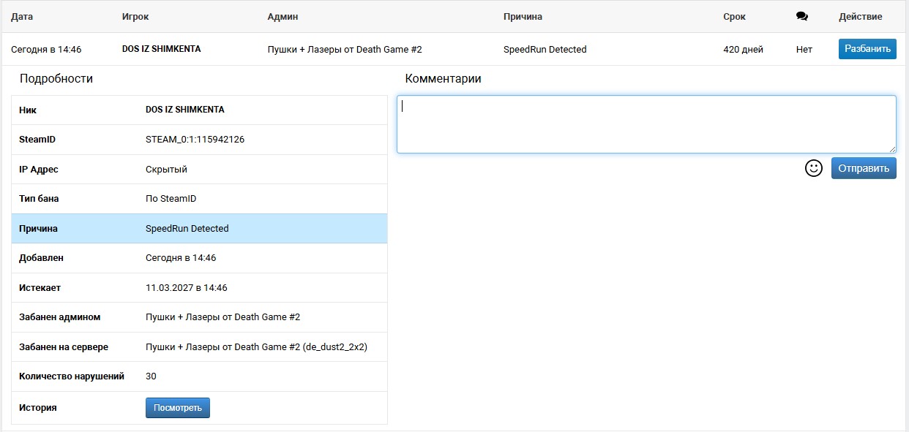Click the comments speech bubble column icon
The image size is (909, 432).
(x=801, y=17)
